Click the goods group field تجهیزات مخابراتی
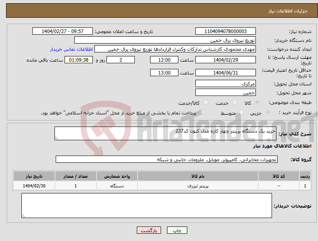This screenshot has width=318, height=241. tap(167, 159)
